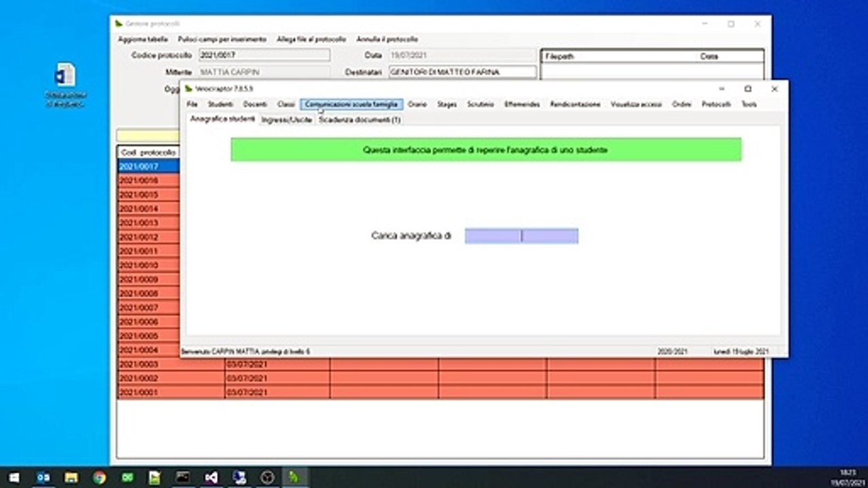
Task: Click the Carica anagrafica di input field
Action: (x=521, y=236)
